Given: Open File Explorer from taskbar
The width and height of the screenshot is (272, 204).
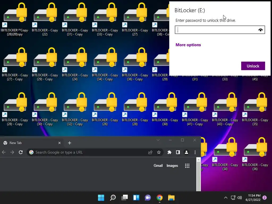Looking at the screenshot, I should tap(171, 198).
